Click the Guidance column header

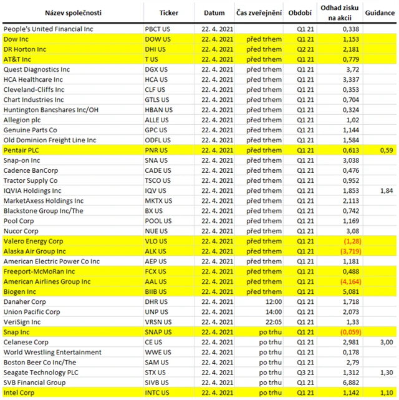click(380, 12)
